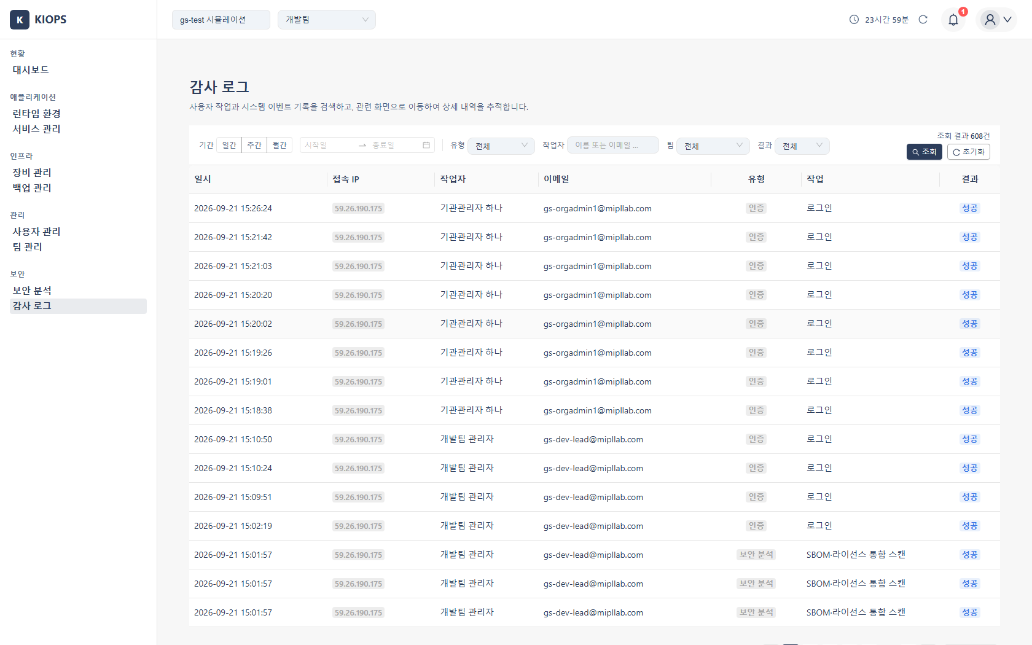Click the gs-test 시뮬레이션 organization box
Screen dimensions: 1032x645
[x=221, y=20]
